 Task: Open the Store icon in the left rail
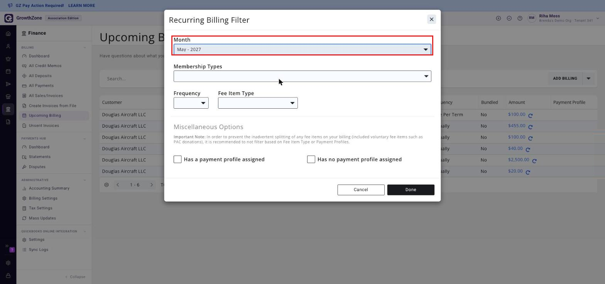click(8, 97)
